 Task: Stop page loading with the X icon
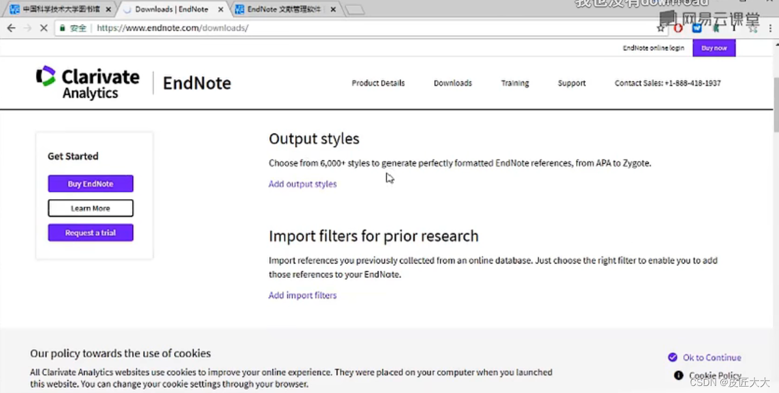point(44,28)
